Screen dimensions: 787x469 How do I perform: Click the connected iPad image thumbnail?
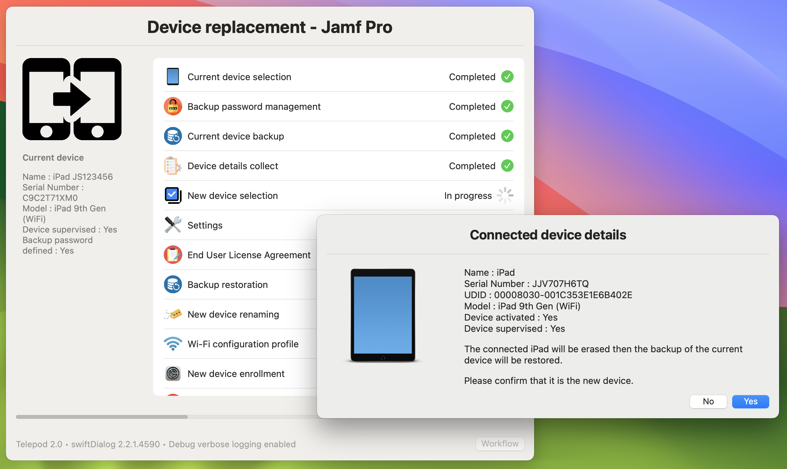point(383,315)
